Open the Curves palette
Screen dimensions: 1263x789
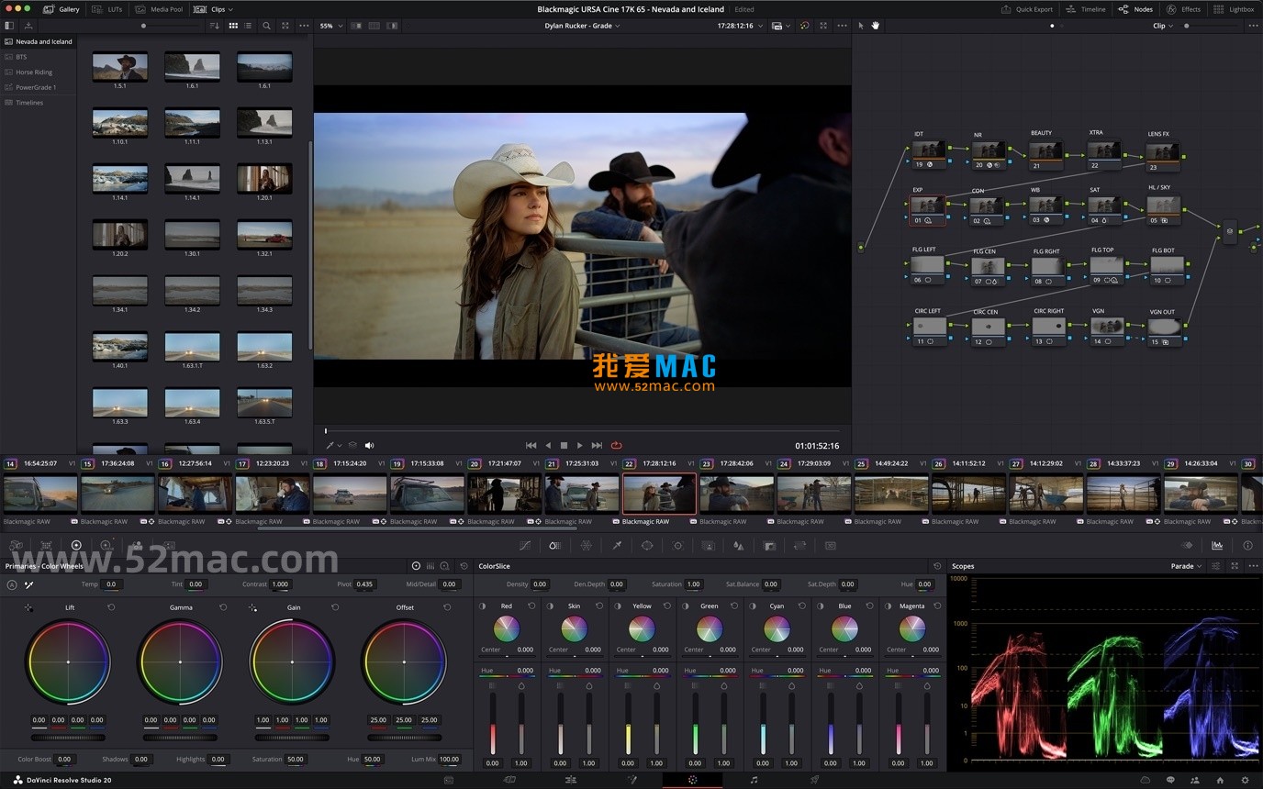pyautogui.click(x=525, y=545)
